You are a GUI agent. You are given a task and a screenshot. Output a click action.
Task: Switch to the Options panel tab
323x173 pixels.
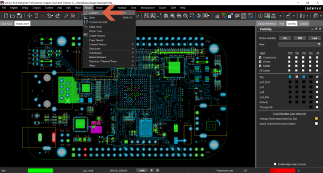[x=304, y=24]
